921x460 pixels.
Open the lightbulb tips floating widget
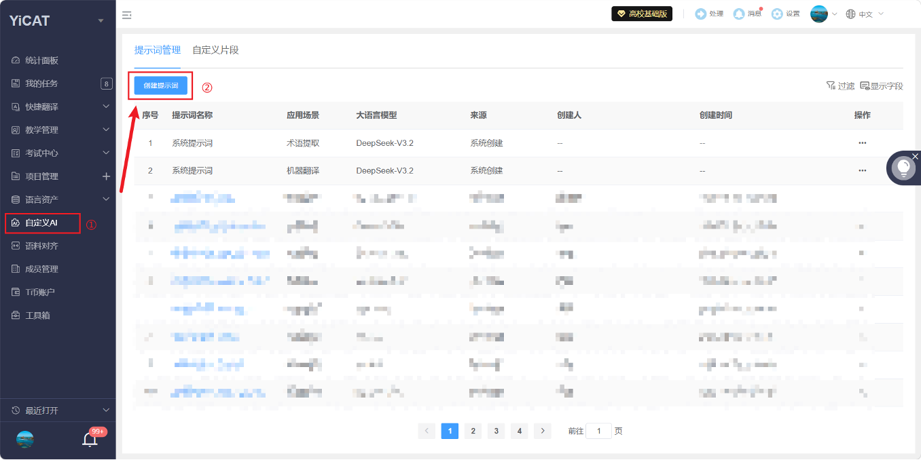point(904,168)
